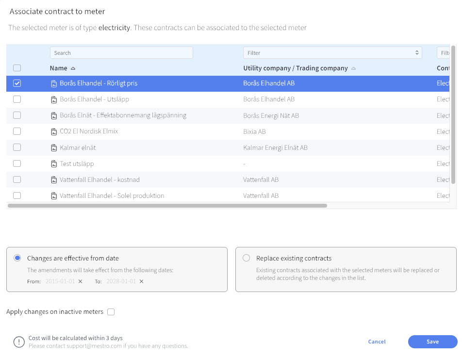
Task: Click the horizontal scrollbar under the table
Action: point(167,206)
